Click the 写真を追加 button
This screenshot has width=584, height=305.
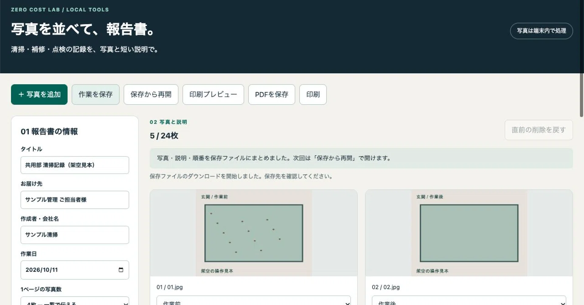click(x=39, y=94)
